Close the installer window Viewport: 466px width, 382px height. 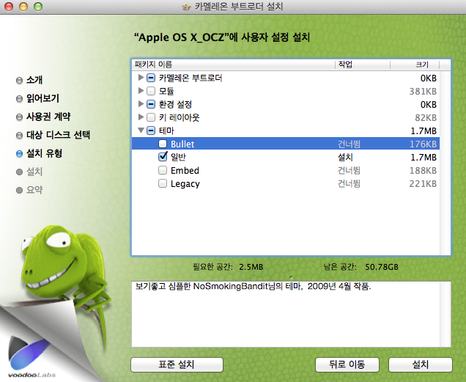[9, 7]
